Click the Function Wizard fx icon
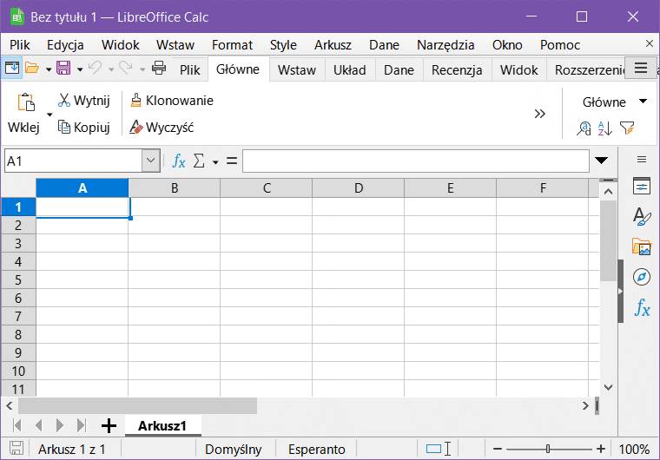The height and width of the screenshot is (460, 660). tap(179, 161)
